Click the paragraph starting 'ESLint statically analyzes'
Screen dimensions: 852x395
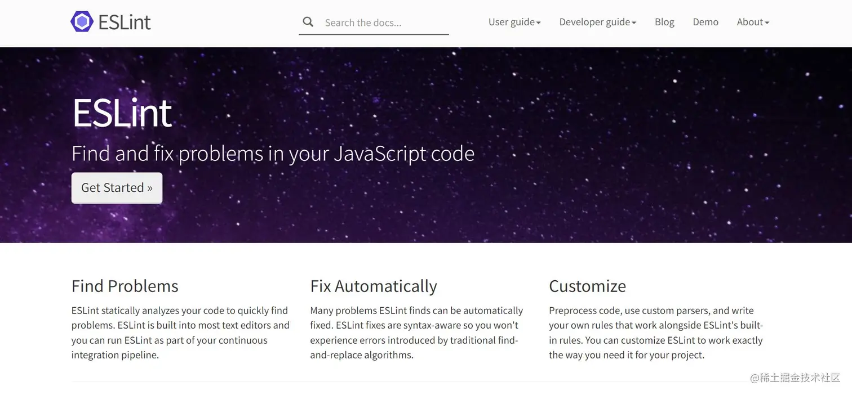coord(180,333)
